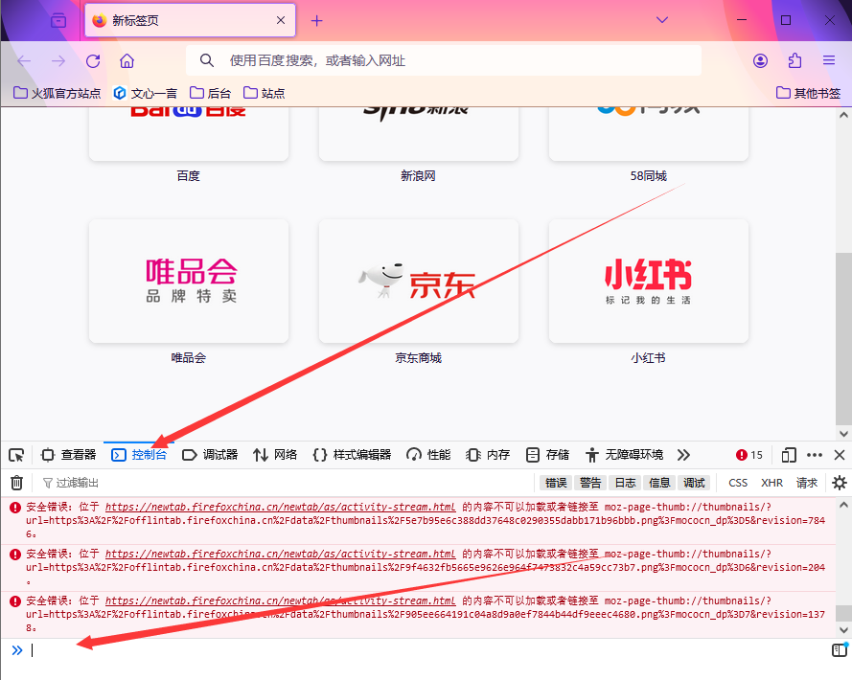This screenshot has width=852, height=680.
Task: Switch to the 样式编辑器 tab
Action: pyautogui.click(x=352, y=455)
